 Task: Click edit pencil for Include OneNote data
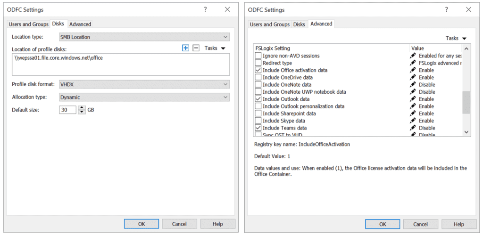point(413,85)
